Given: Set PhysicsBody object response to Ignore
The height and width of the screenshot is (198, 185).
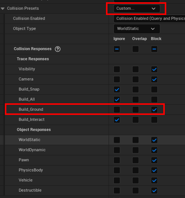Looking at the screenshot, I should click(117, 170).
